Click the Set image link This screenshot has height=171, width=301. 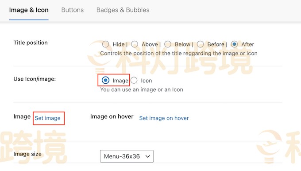[47, 118]
